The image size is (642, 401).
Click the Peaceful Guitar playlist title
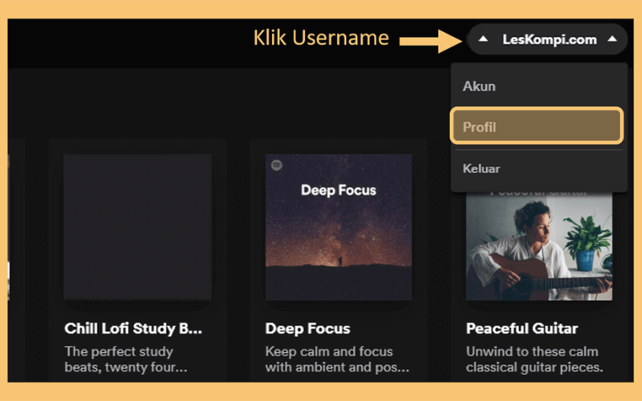(522, 329)
